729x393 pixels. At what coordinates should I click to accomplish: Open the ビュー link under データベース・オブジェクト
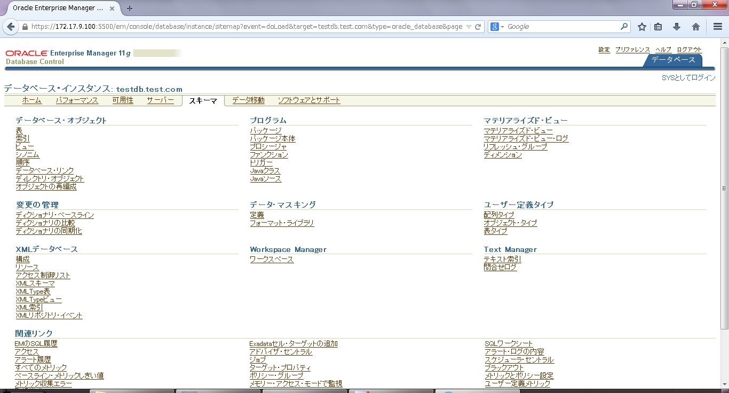25,147
